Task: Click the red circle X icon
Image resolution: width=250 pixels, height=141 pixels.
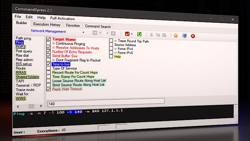Action: [x=193, y=36]
